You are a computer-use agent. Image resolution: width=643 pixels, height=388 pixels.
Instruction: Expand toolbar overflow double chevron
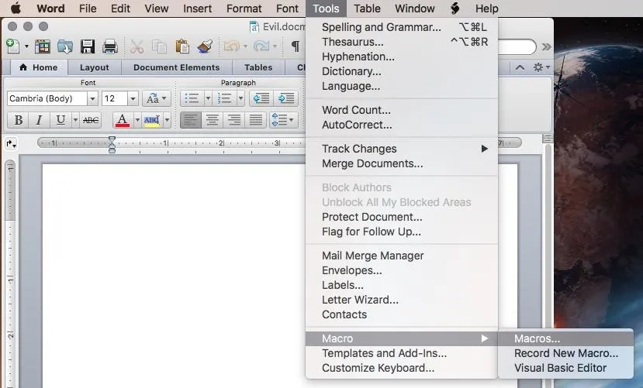pos(546,46)
